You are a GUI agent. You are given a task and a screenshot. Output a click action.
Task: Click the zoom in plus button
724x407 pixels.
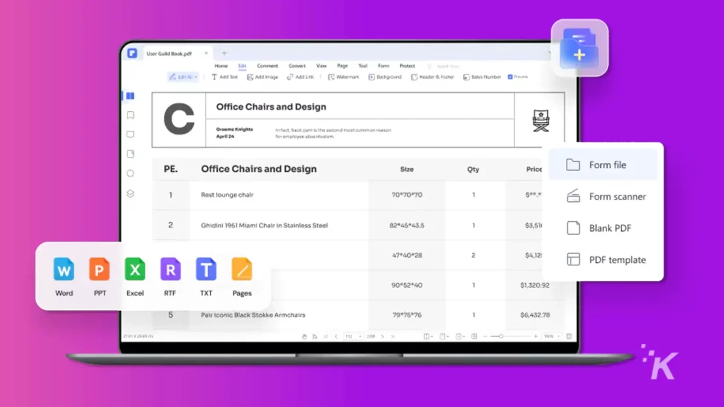point(536,336)
